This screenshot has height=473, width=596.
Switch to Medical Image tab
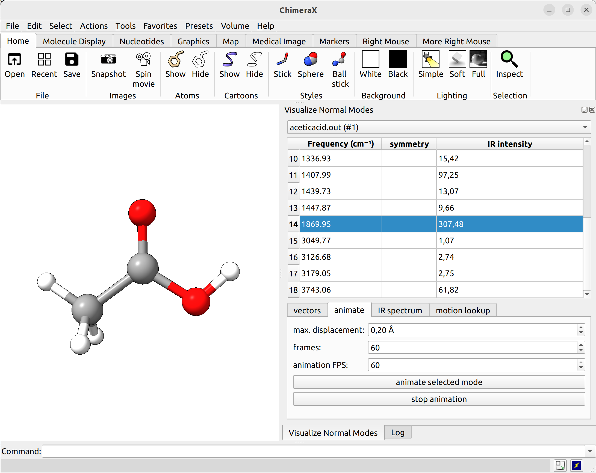[x=279, y=41]
